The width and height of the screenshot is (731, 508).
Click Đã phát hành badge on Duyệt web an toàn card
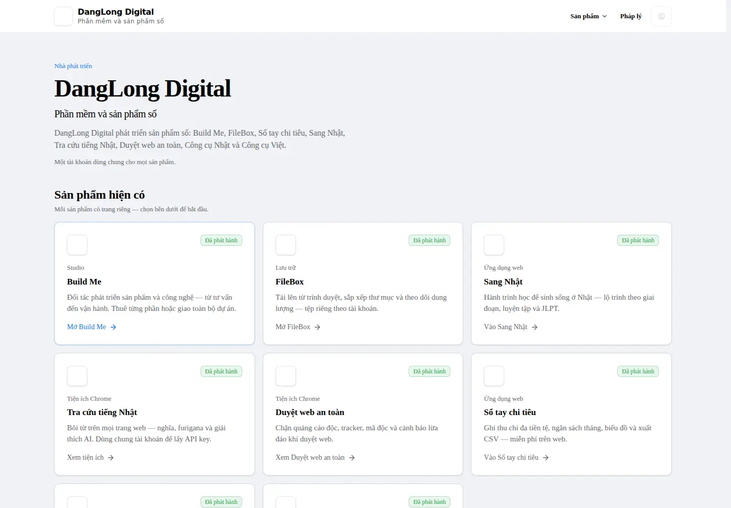coord(429,371)
